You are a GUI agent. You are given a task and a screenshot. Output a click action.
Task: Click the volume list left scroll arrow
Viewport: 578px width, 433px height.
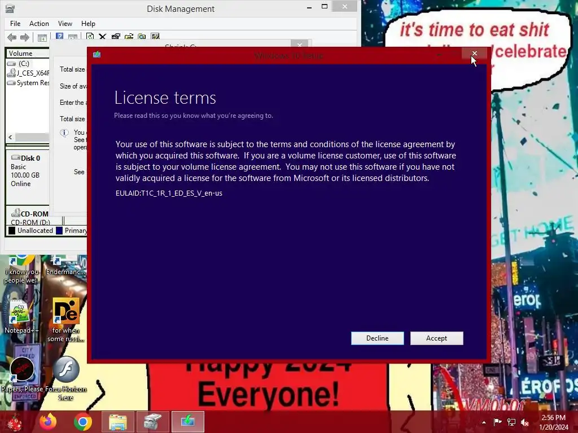(x=10, y=137)
